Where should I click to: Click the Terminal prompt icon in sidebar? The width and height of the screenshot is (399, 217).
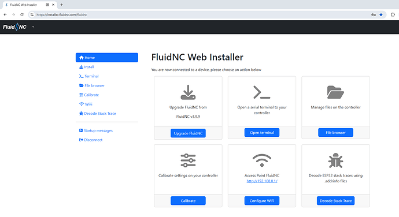click(x=81, y=76)
